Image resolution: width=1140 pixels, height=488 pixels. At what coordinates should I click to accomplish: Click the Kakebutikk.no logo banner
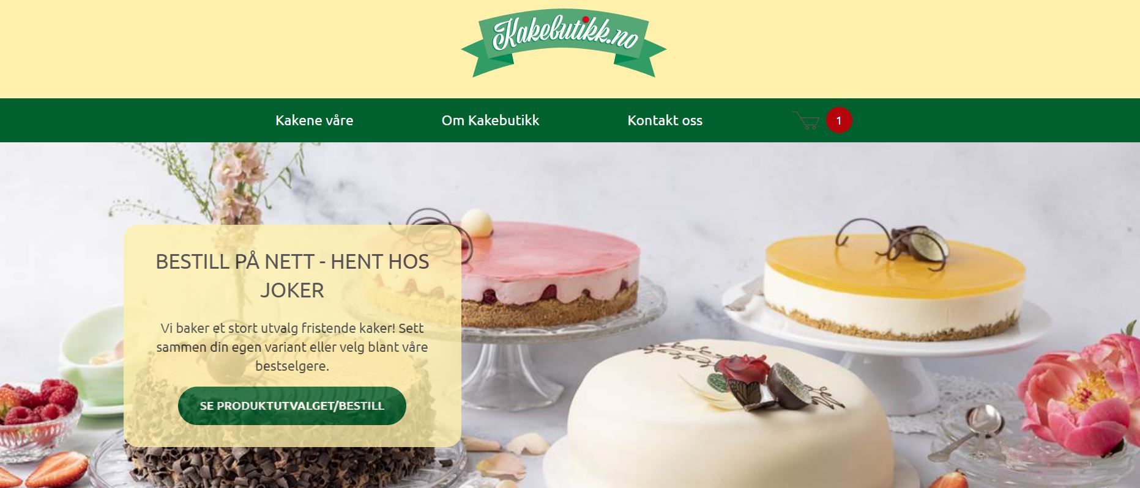pyautogui.click(x=564, y=39)
